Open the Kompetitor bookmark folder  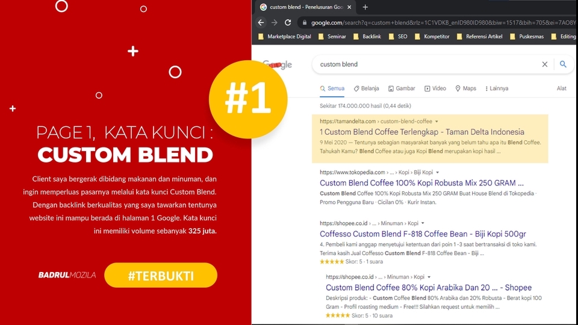point(432,37)
